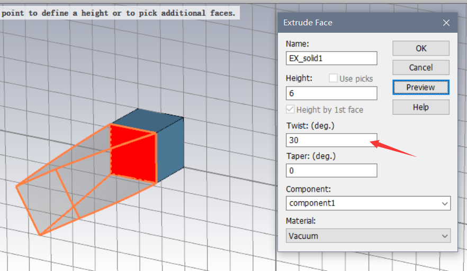This screenshot has width=467, height=271.
Task: Click the Preview button
Action: 420,87
